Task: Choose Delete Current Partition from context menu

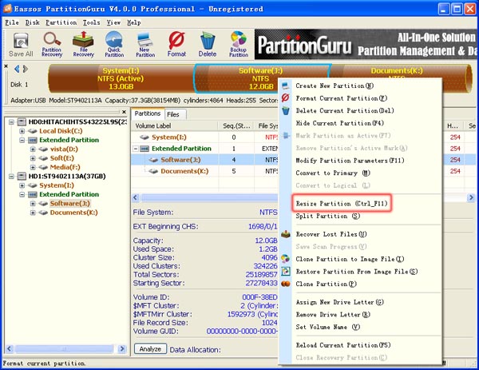Action: click(361, 111)
